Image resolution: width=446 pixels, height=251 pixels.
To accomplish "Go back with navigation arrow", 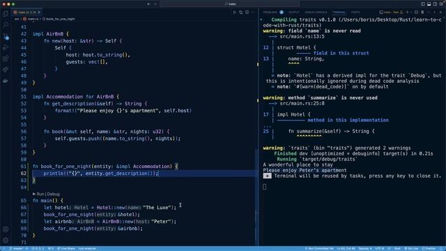I will pos(148,4).
